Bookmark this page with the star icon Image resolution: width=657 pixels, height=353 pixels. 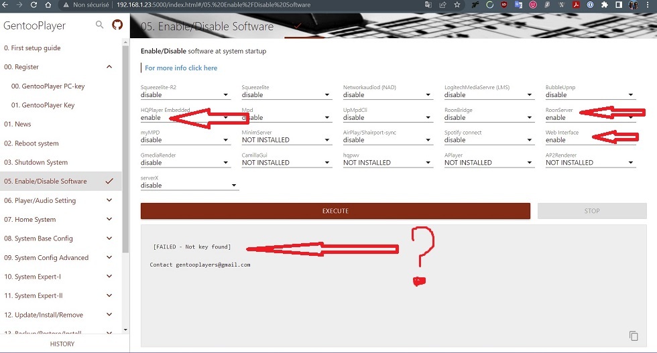(457, 5)
